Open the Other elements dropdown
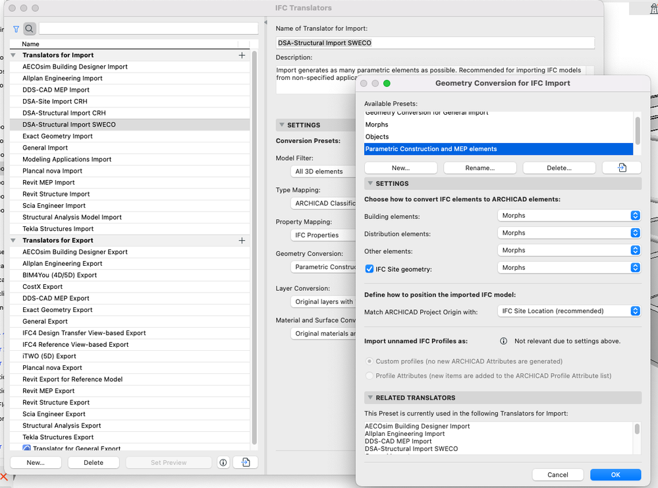Screen dimensions: 658x488 569,250
